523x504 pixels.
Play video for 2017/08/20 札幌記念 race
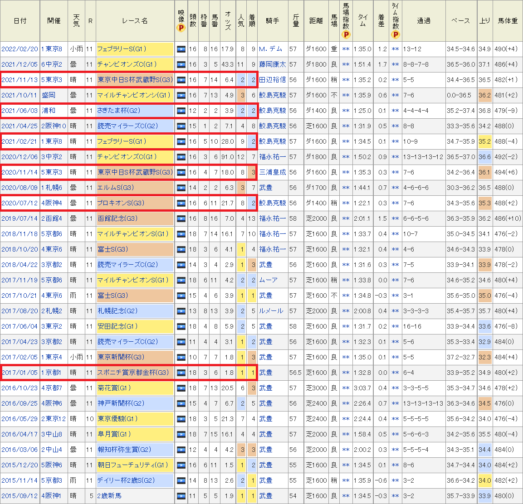click(181, 311)
